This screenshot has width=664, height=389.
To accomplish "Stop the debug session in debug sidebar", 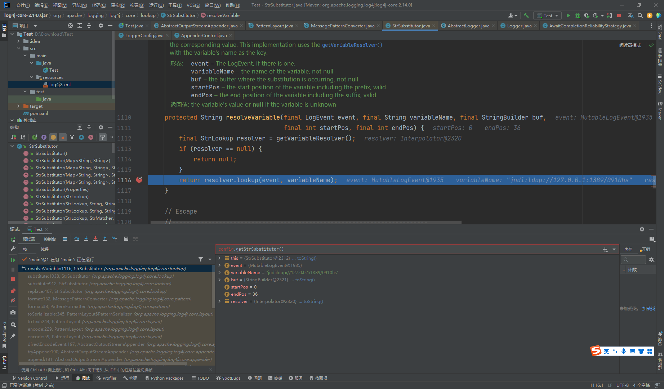I will coord(13,279).
